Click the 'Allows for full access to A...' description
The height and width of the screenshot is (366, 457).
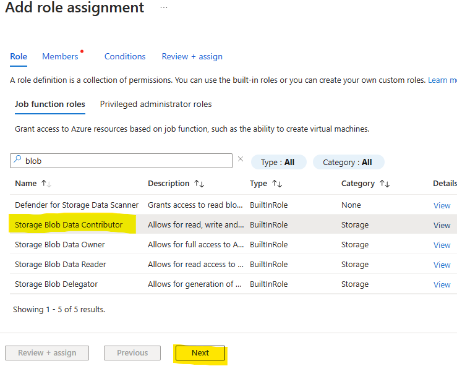(x=196, y=245)
